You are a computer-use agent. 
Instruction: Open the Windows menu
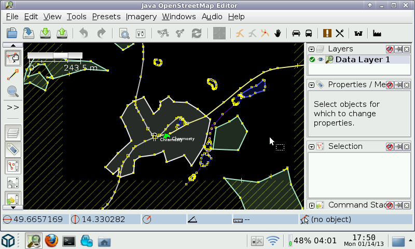point(179,17)
